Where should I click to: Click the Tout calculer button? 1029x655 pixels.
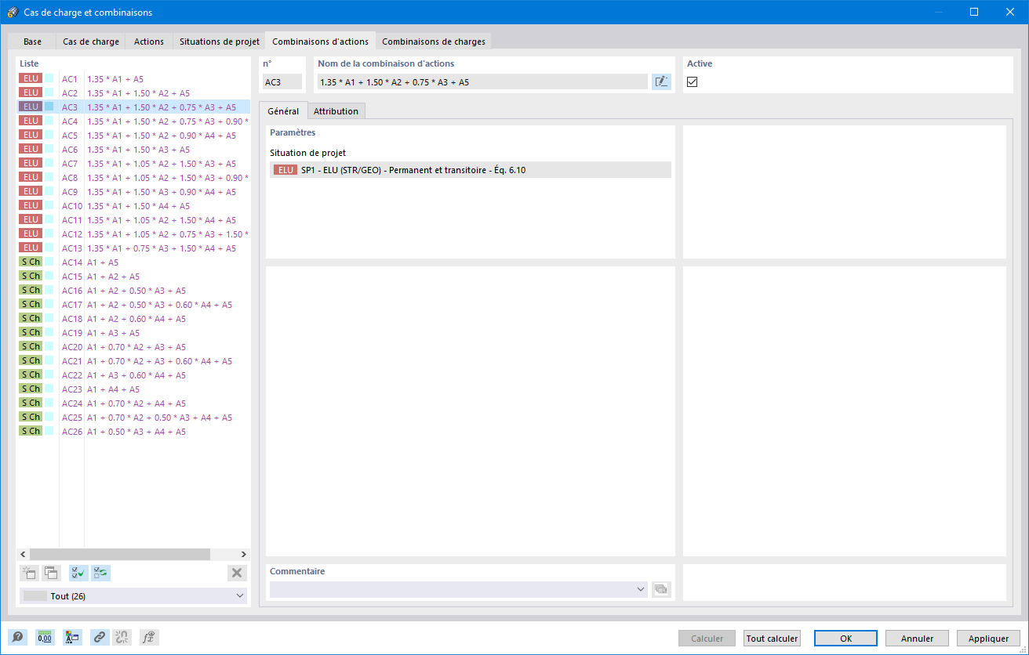tap(773, 639)
